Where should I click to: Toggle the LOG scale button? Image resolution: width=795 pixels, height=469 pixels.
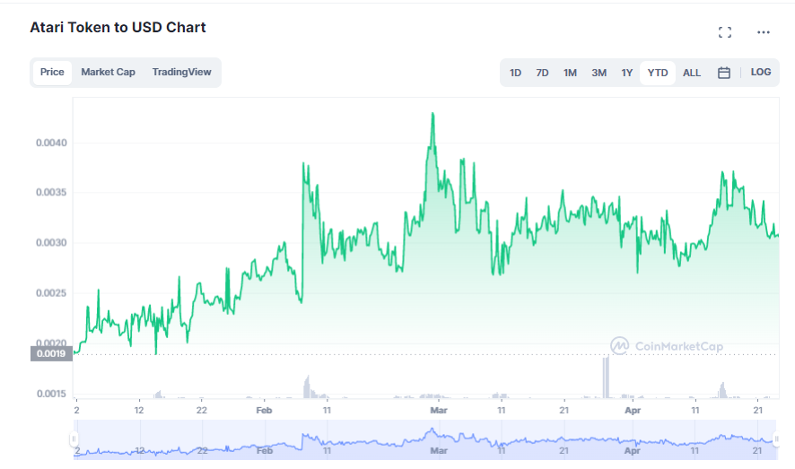click(760, 72)
